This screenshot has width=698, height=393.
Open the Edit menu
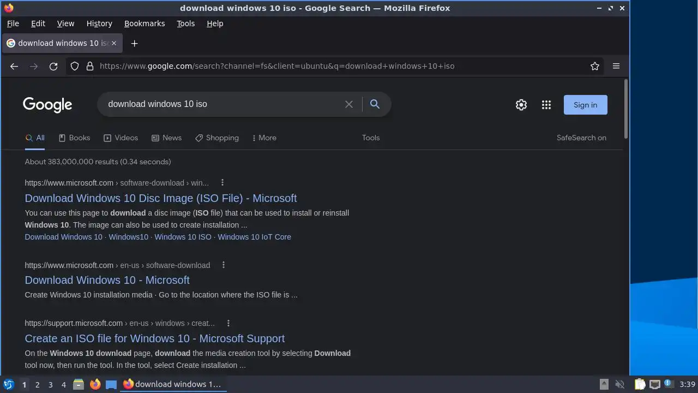pos(38,23)
